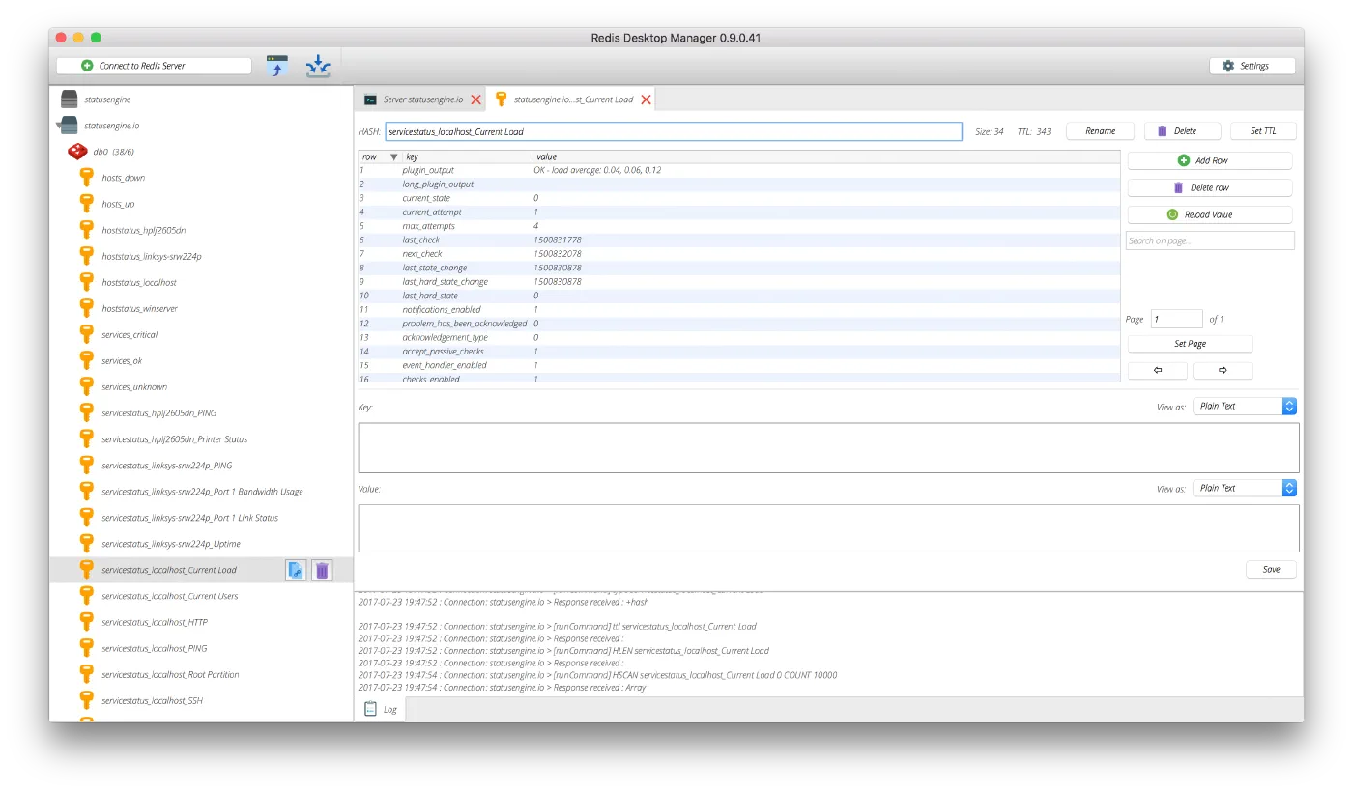Select the plugin_output table row

click(x=738, y=170)
